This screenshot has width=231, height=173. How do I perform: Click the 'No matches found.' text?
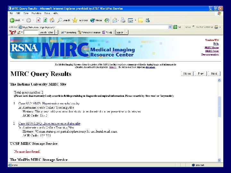coord(27,152)
